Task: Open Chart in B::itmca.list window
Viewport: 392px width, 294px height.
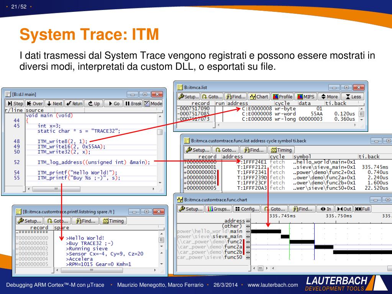Action: click(259, 97)
